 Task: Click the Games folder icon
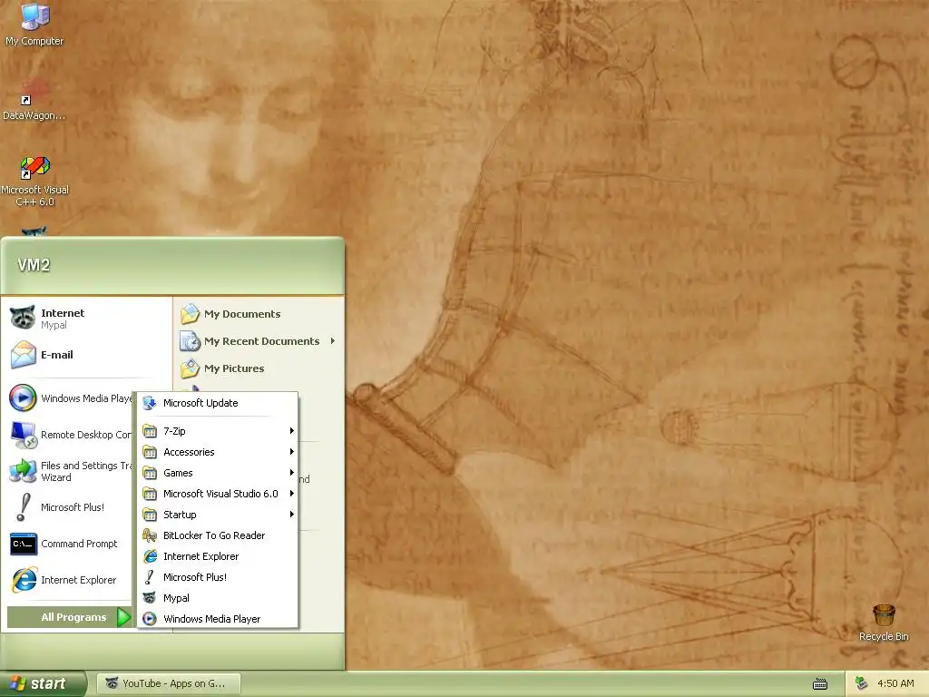[150, 473]
